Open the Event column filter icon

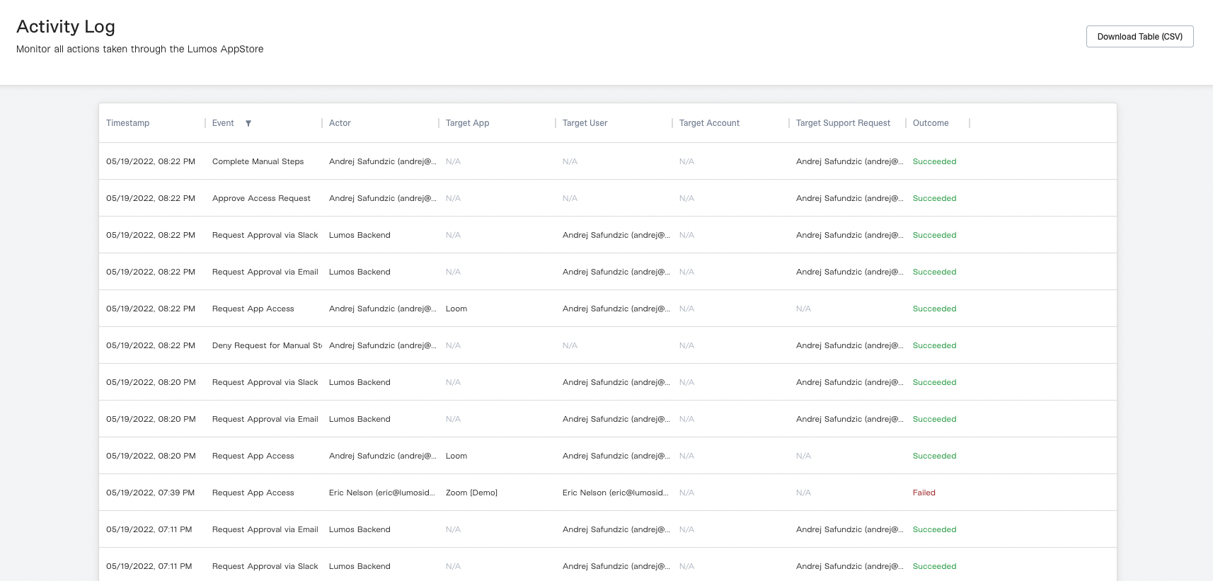click(248, 123)
